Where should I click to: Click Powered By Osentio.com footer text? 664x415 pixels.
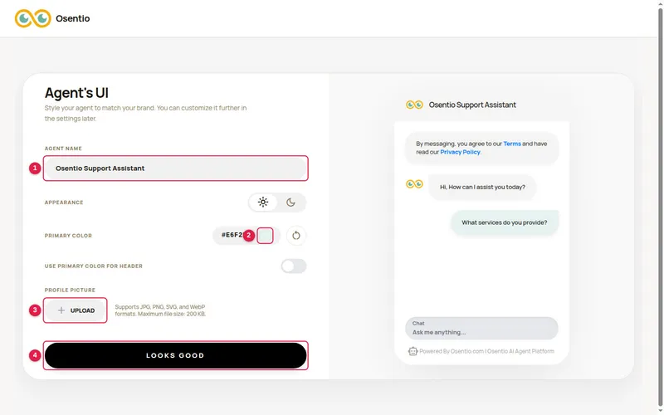click(x=486, y=351)
